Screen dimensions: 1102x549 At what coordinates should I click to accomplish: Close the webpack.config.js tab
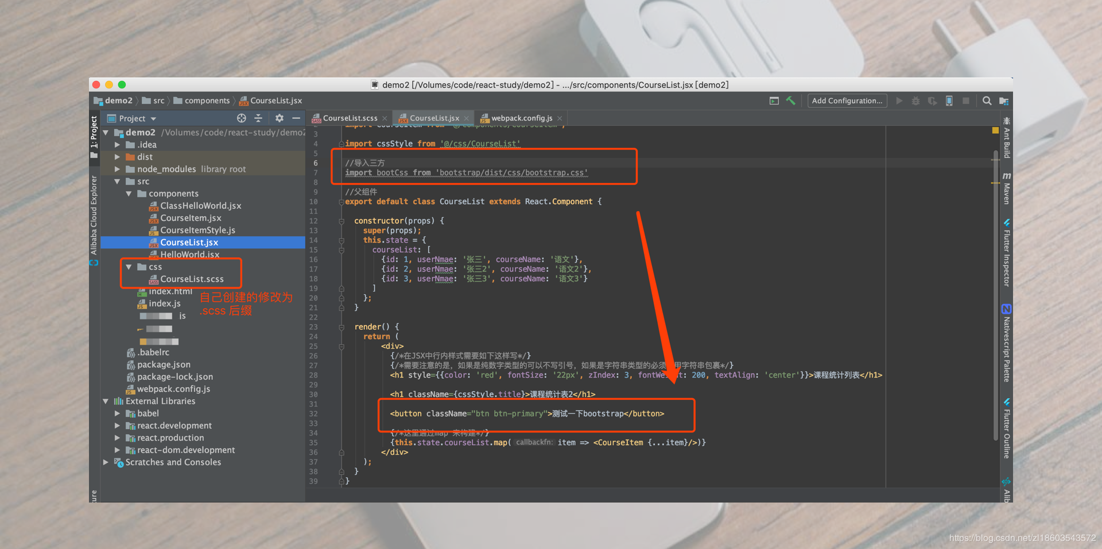(560, 119)
